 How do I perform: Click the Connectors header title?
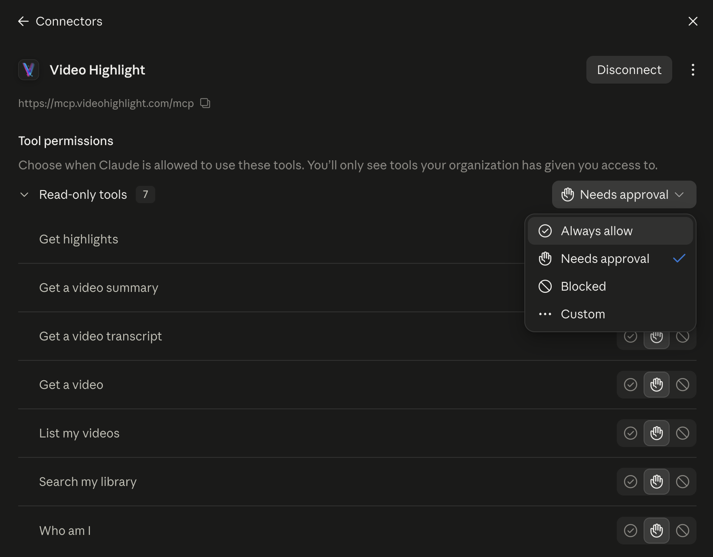69,21
